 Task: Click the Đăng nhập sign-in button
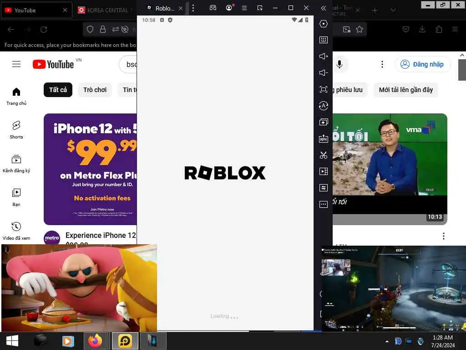tap(423, 64)
